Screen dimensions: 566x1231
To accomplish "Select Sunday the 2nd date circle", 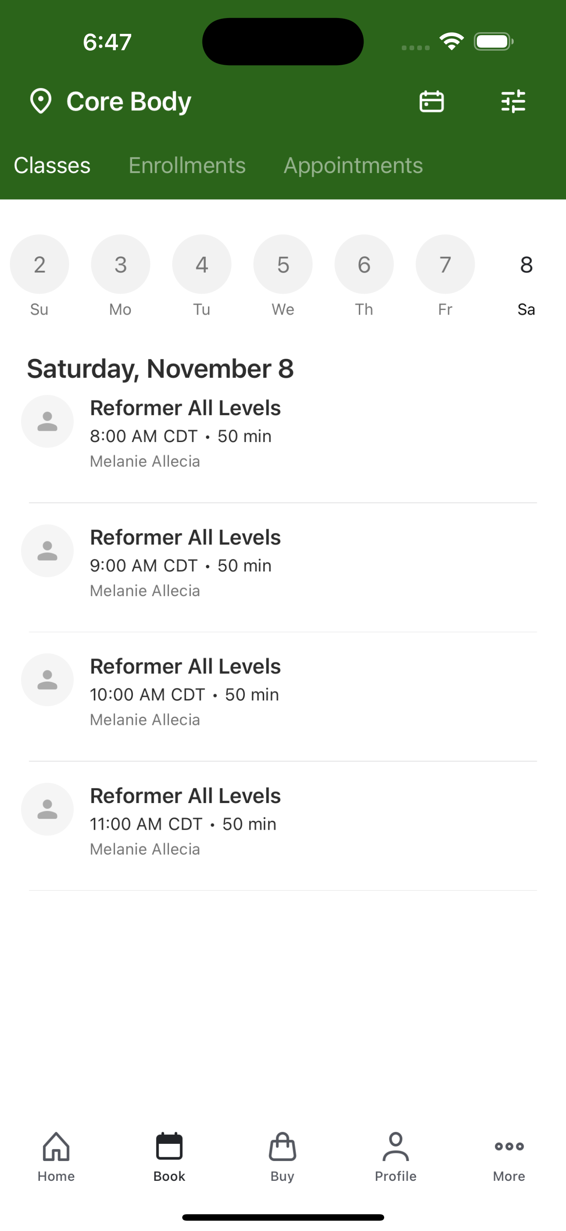I will click(39, 264).
